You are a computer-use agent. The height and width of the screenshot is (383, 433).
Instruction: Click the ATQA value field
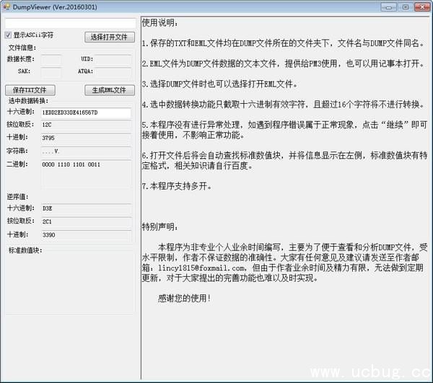(x=114, y=72)
